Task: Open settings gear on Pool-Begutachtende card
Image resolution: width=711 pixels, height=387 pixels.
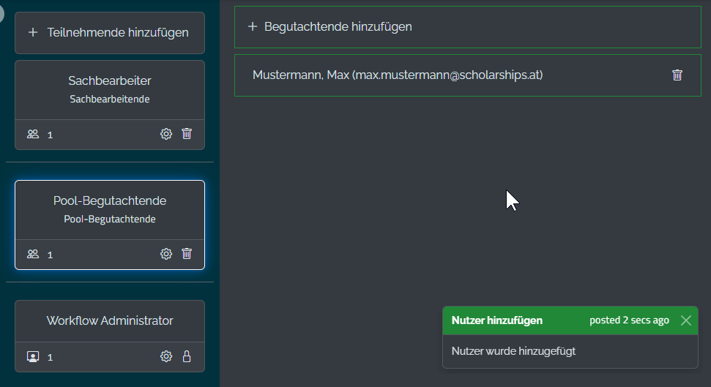Action: tap(166, 254)
